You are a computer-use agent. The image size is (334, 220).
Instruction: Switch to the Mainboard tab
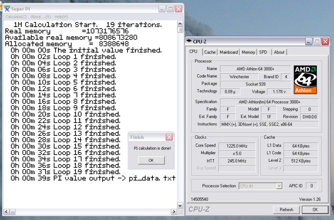pos(228,52)
